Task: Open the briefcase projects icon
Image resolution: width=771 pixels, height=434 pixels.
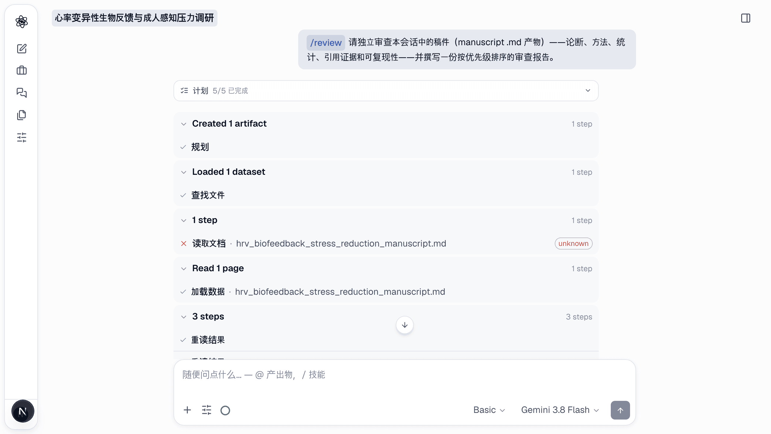Action: point(21,71)
